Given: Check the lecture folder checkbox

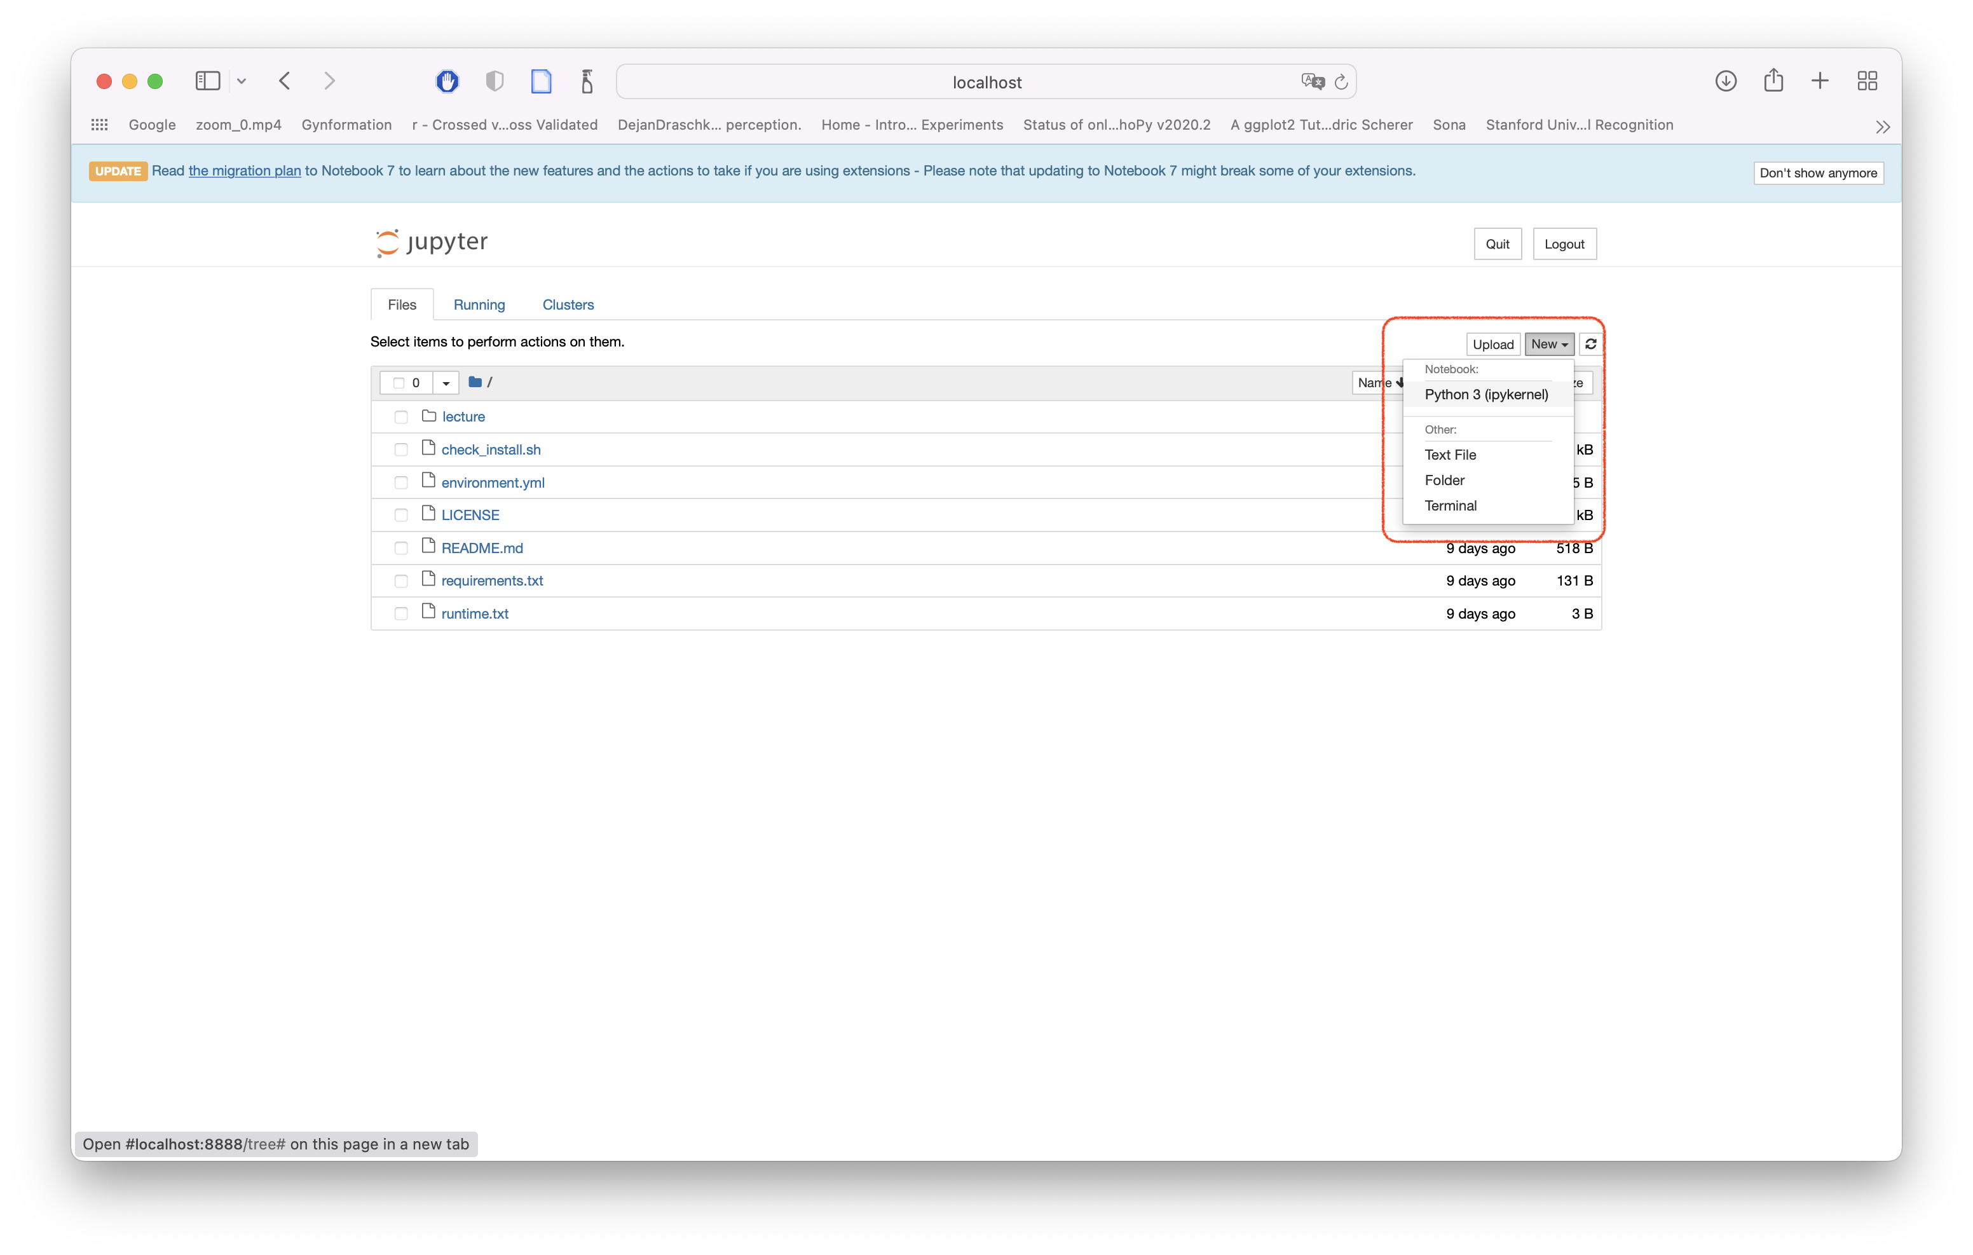Looking at the screenshot, I should coord(400,417).
